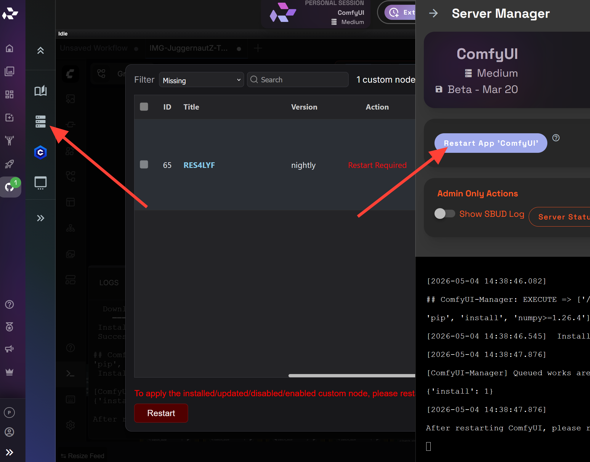Click the nightly version cell
The height and width of the screenshot is (462, 590).
tap(303, 165)
